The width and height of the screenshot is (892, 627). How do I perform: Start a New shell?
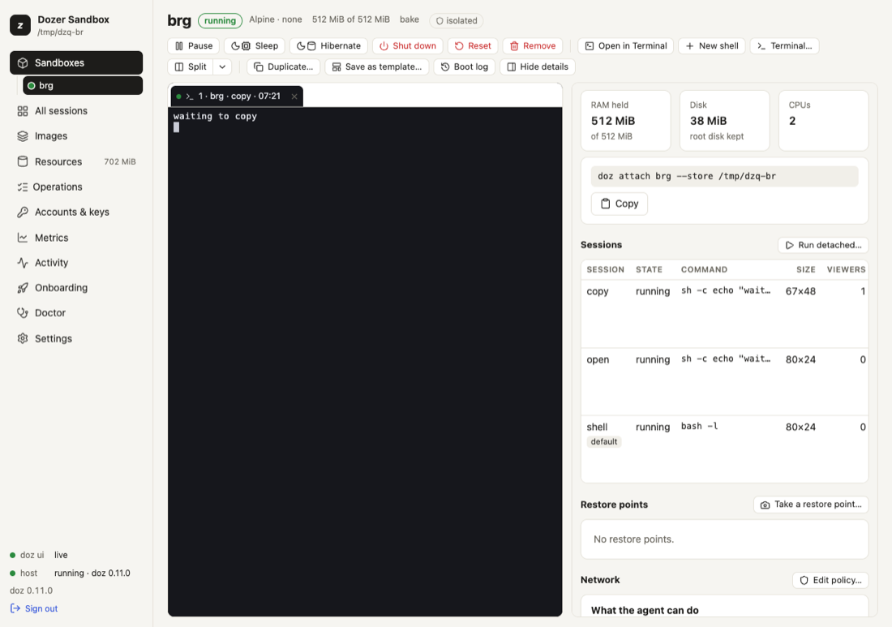pyautogui.click(x=712, y=45)
